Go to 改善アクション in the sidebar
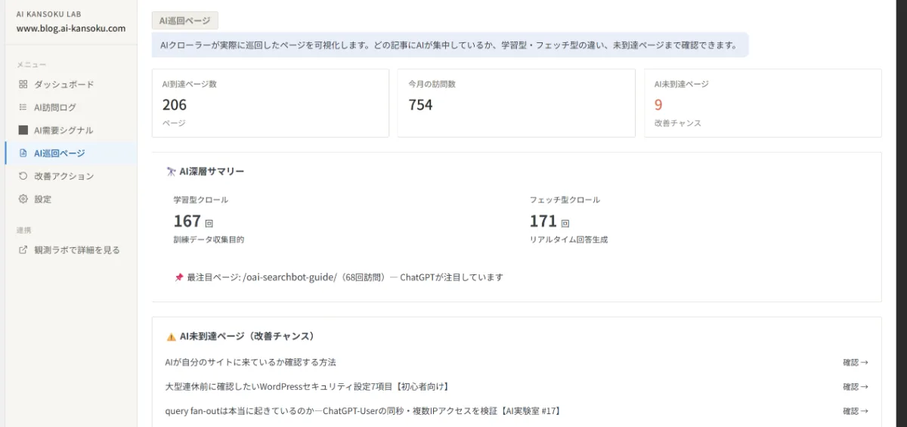 pyautogui.click(x=70, y=176)
